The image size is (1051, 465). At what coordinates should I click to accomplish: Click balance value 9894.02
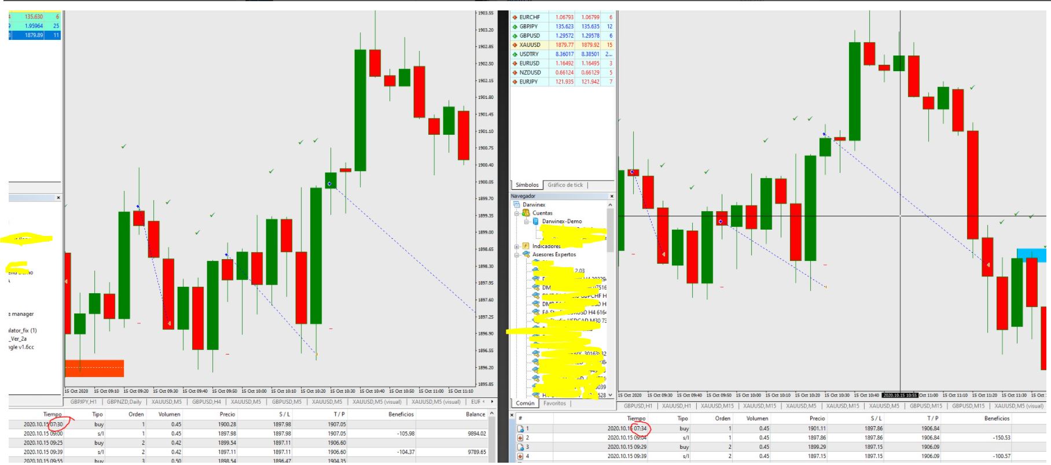click(477, 434)
